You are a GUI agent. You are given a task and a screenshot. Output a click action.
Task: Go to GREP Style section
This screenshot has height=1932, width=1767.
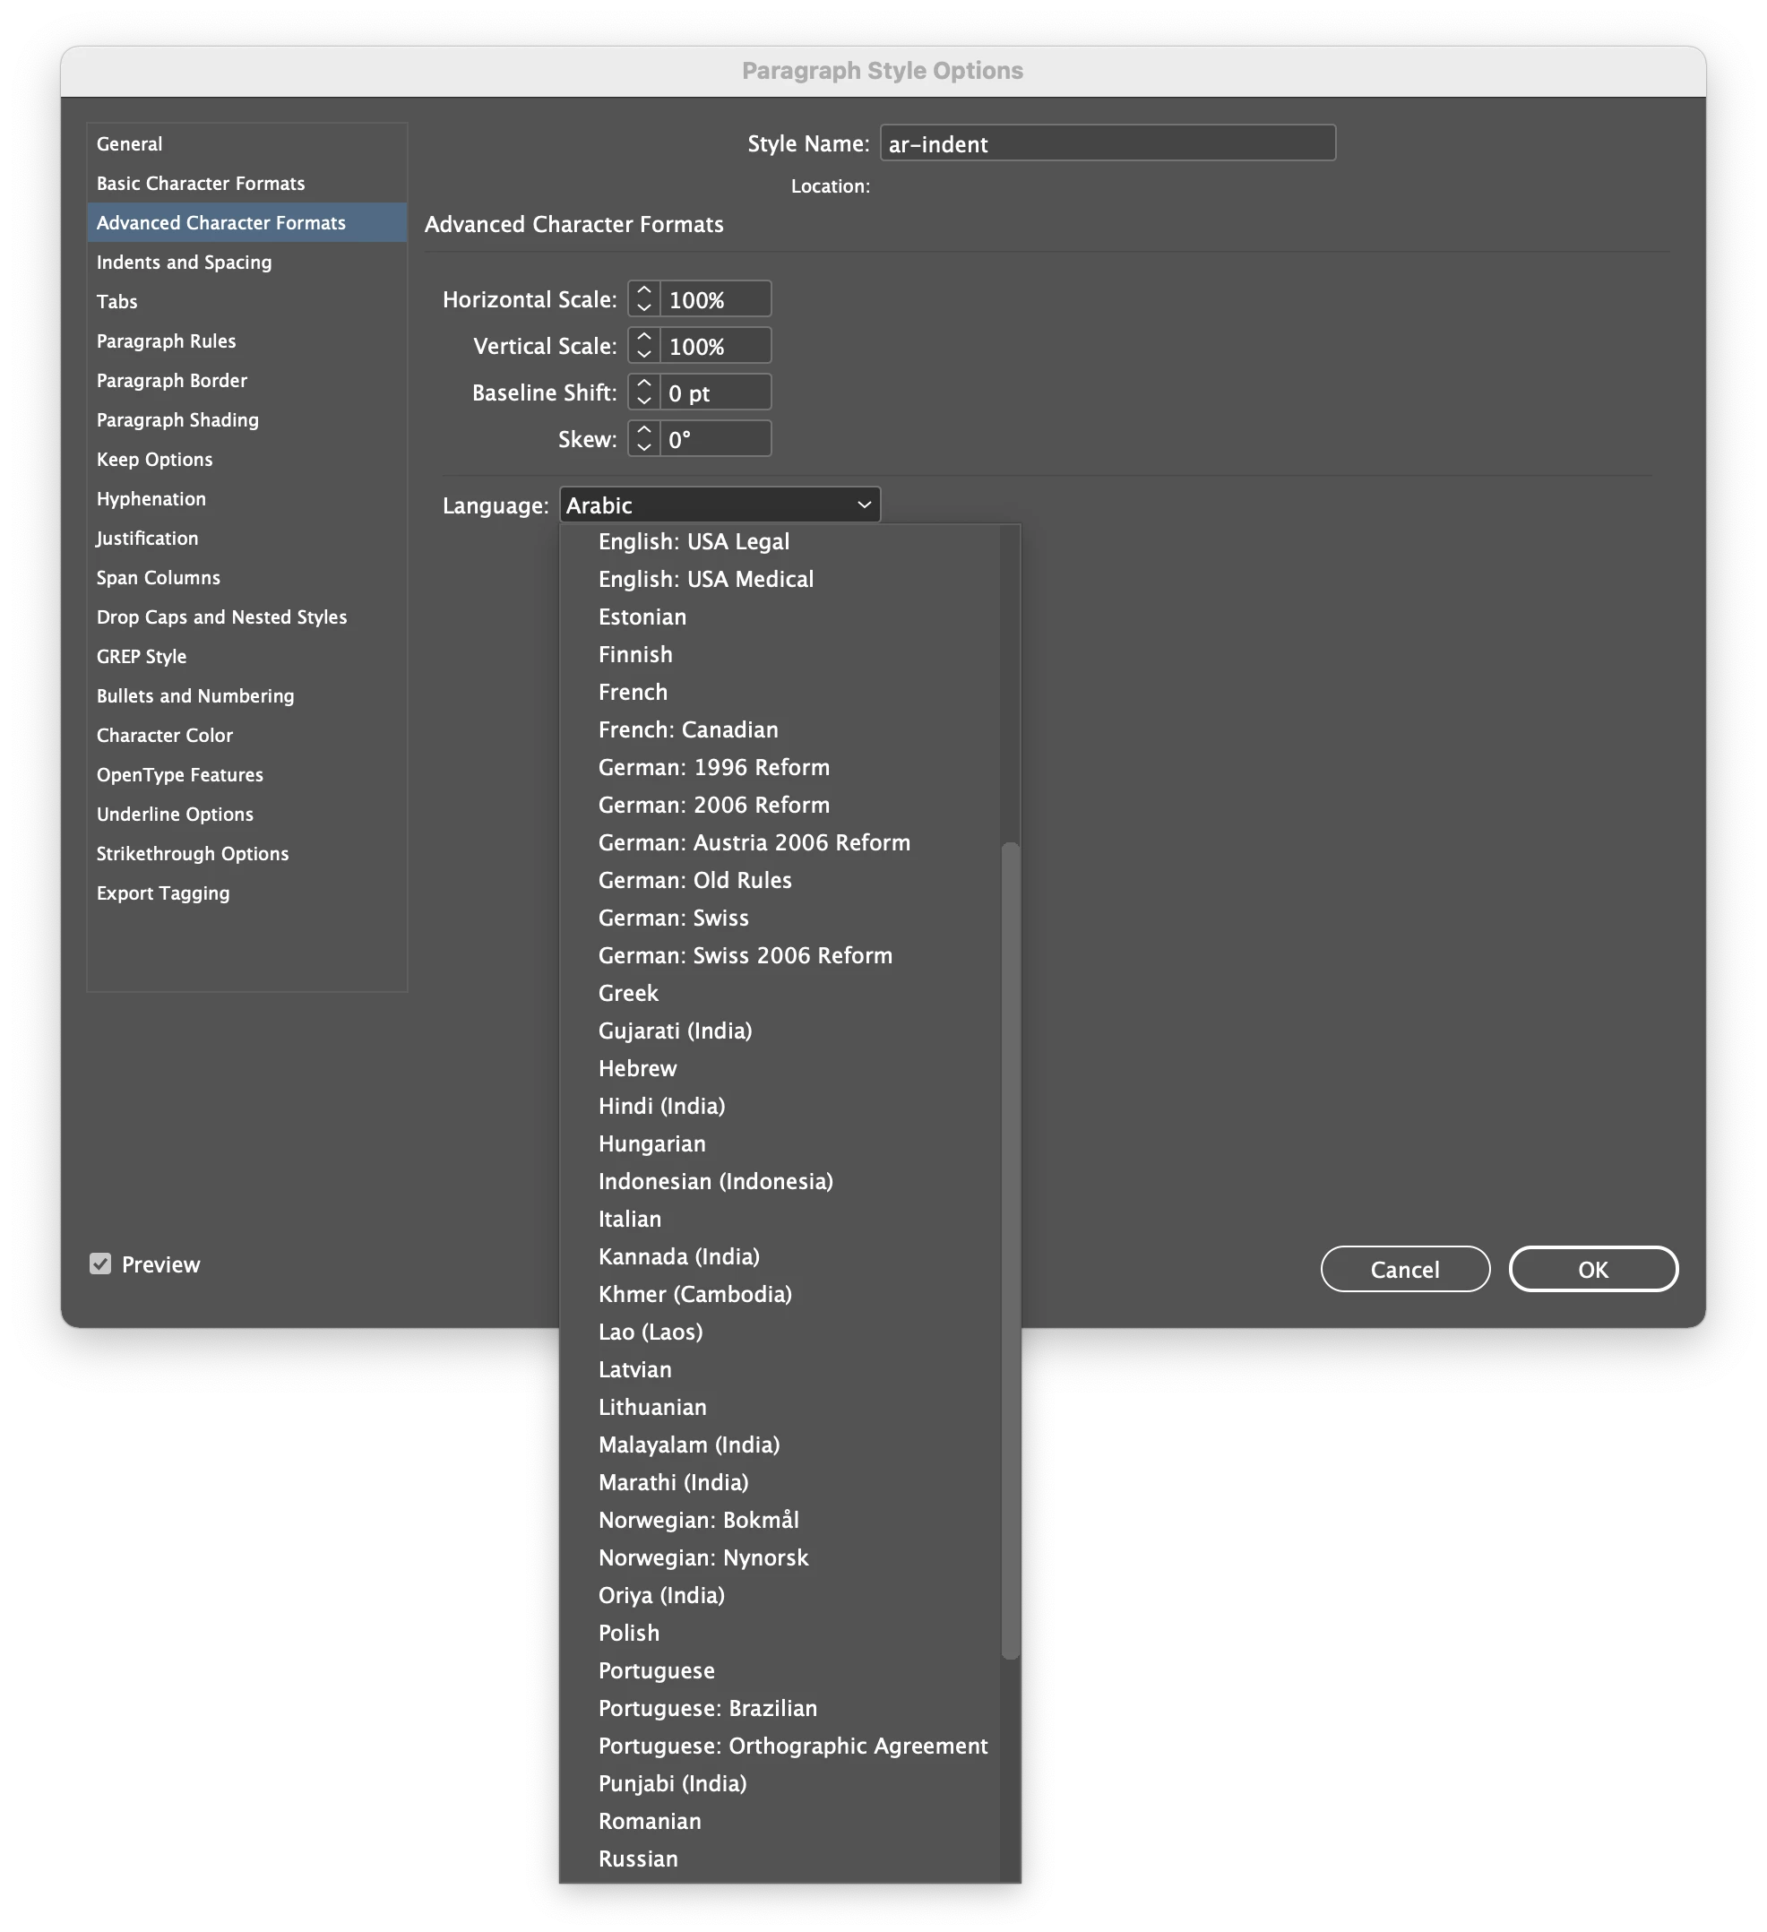click(x=142, y=657)
